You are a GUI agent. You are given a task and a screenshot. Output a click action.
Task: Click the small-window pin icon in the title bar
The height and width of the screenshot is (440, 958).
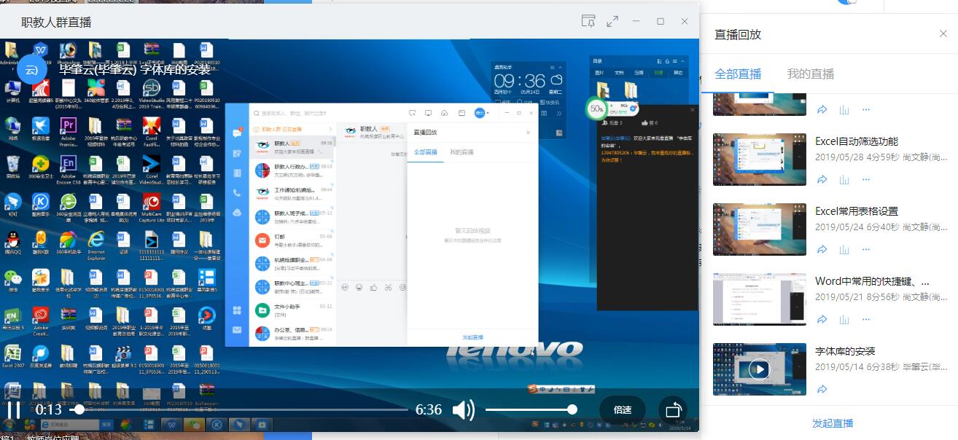coord(588,22)
